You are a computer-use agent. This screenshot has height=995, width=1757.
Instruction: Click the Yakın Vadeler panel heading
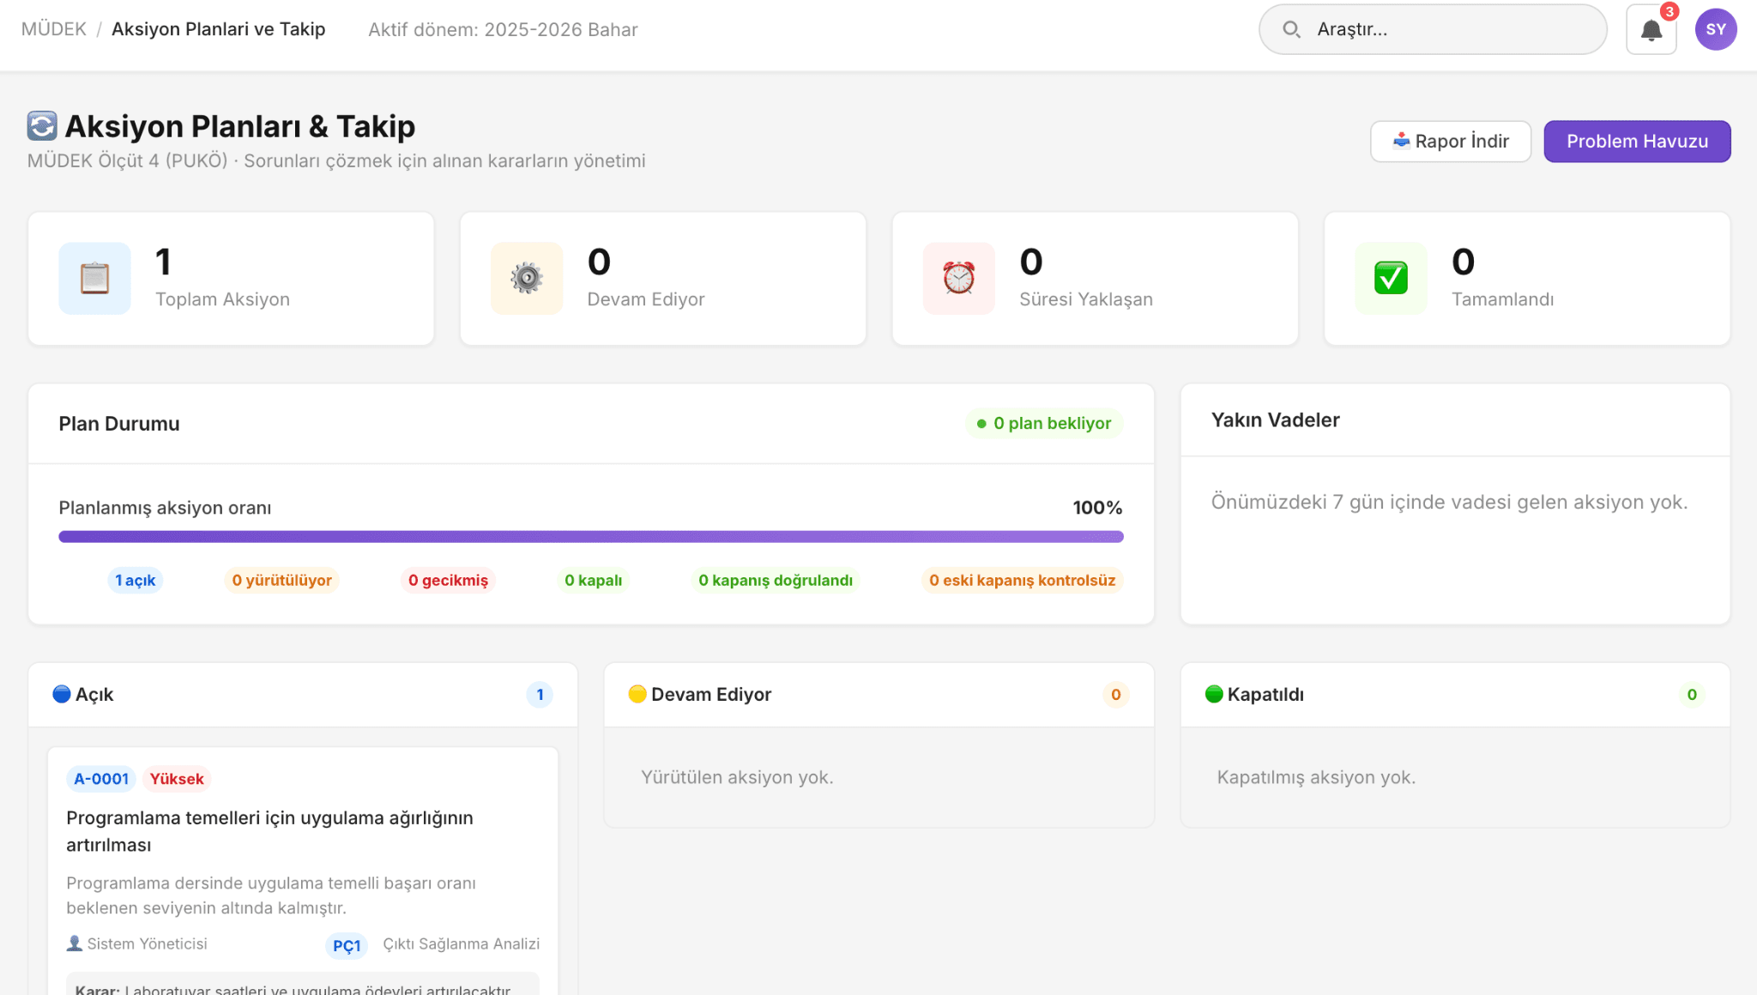1275,420
